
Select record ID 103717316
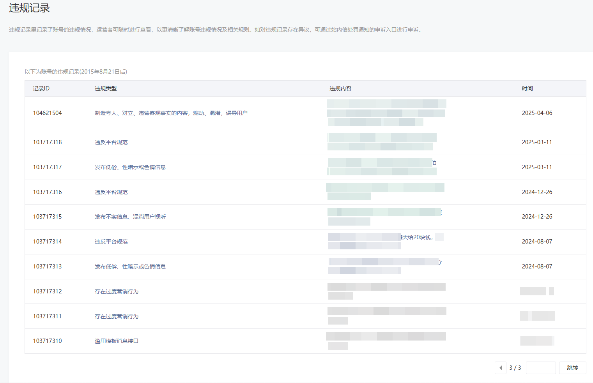(47, 192)
